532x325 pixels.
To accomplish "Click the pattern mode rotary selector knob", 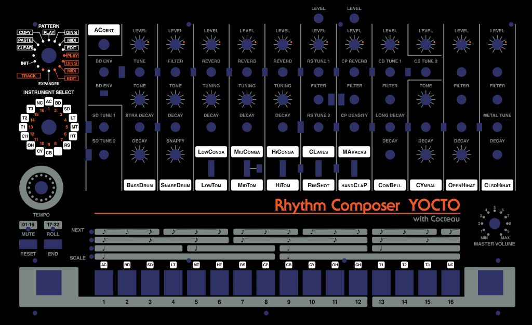I will [x=49, y=55].
